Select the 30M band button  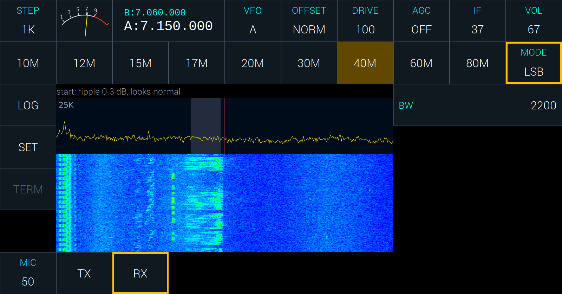(309, 63)
